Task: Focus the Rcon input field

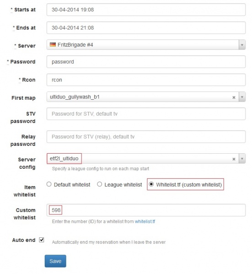Action: 146,80
